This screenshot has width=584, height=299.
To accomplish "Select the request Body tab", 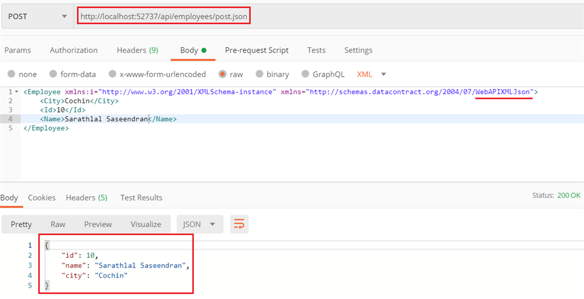I will point(193,50).
